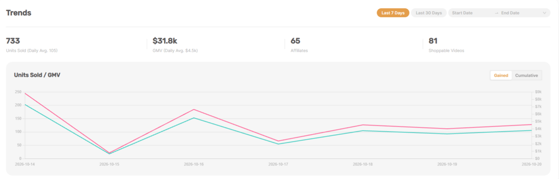Click the Trends heading

[19, 13]
